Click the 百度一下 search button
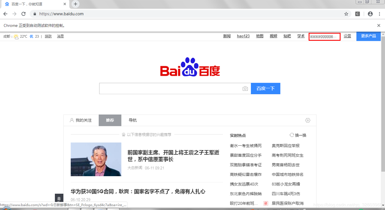This screenshot has width=385, height=210. (x=265, y=89)
